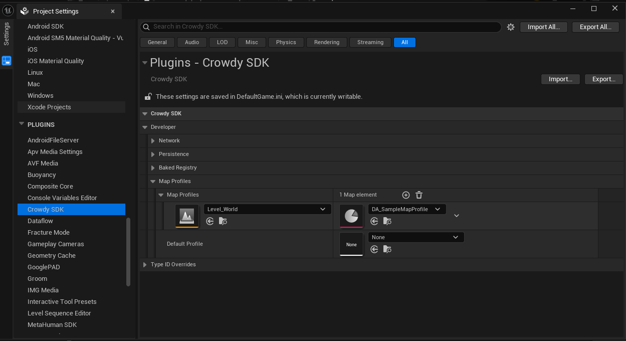Click the blue layout panel icon in sidebar
This screenshot has width=626, height=341.
click(7, 61)
